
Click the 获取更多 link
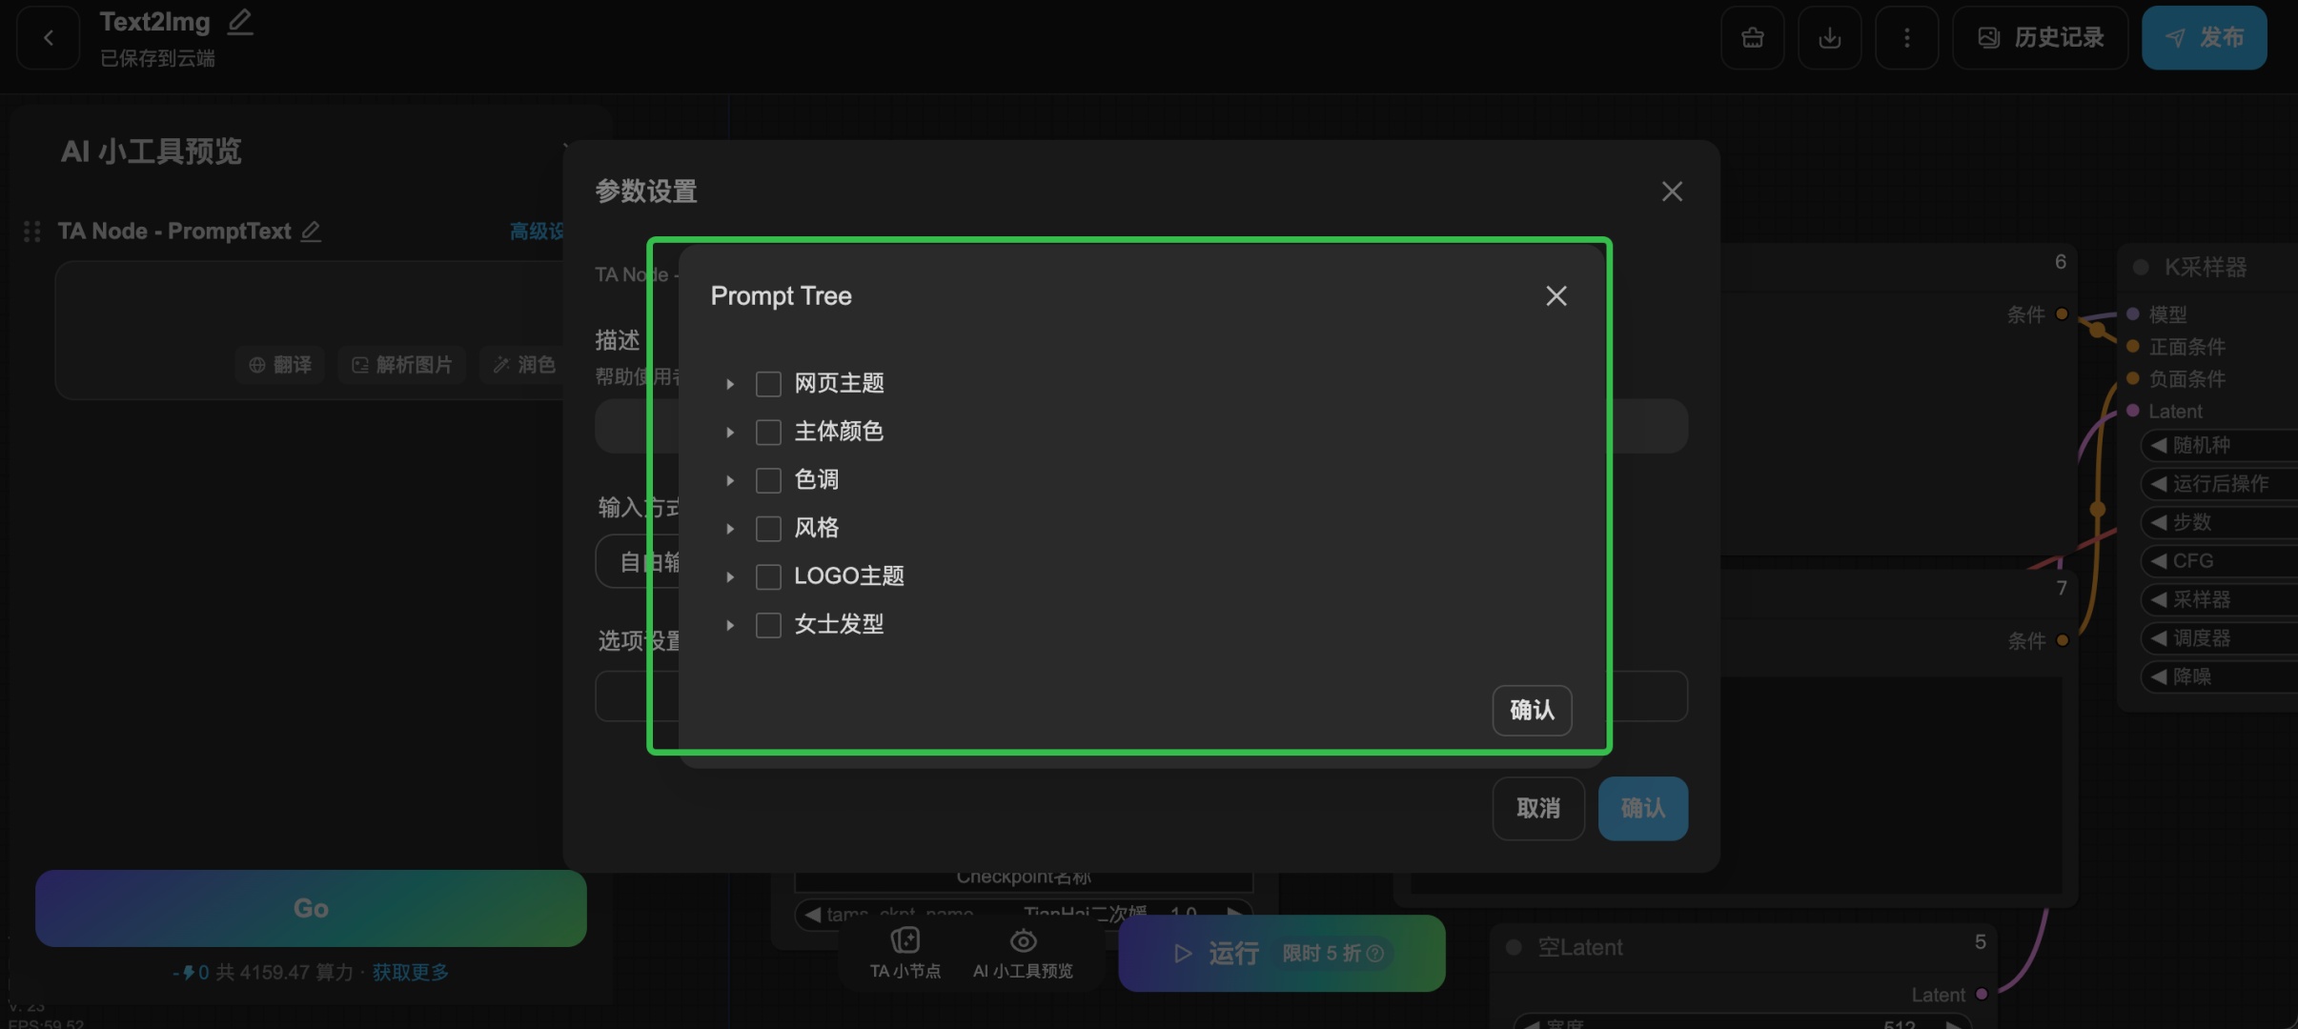[x=410, y=973]
